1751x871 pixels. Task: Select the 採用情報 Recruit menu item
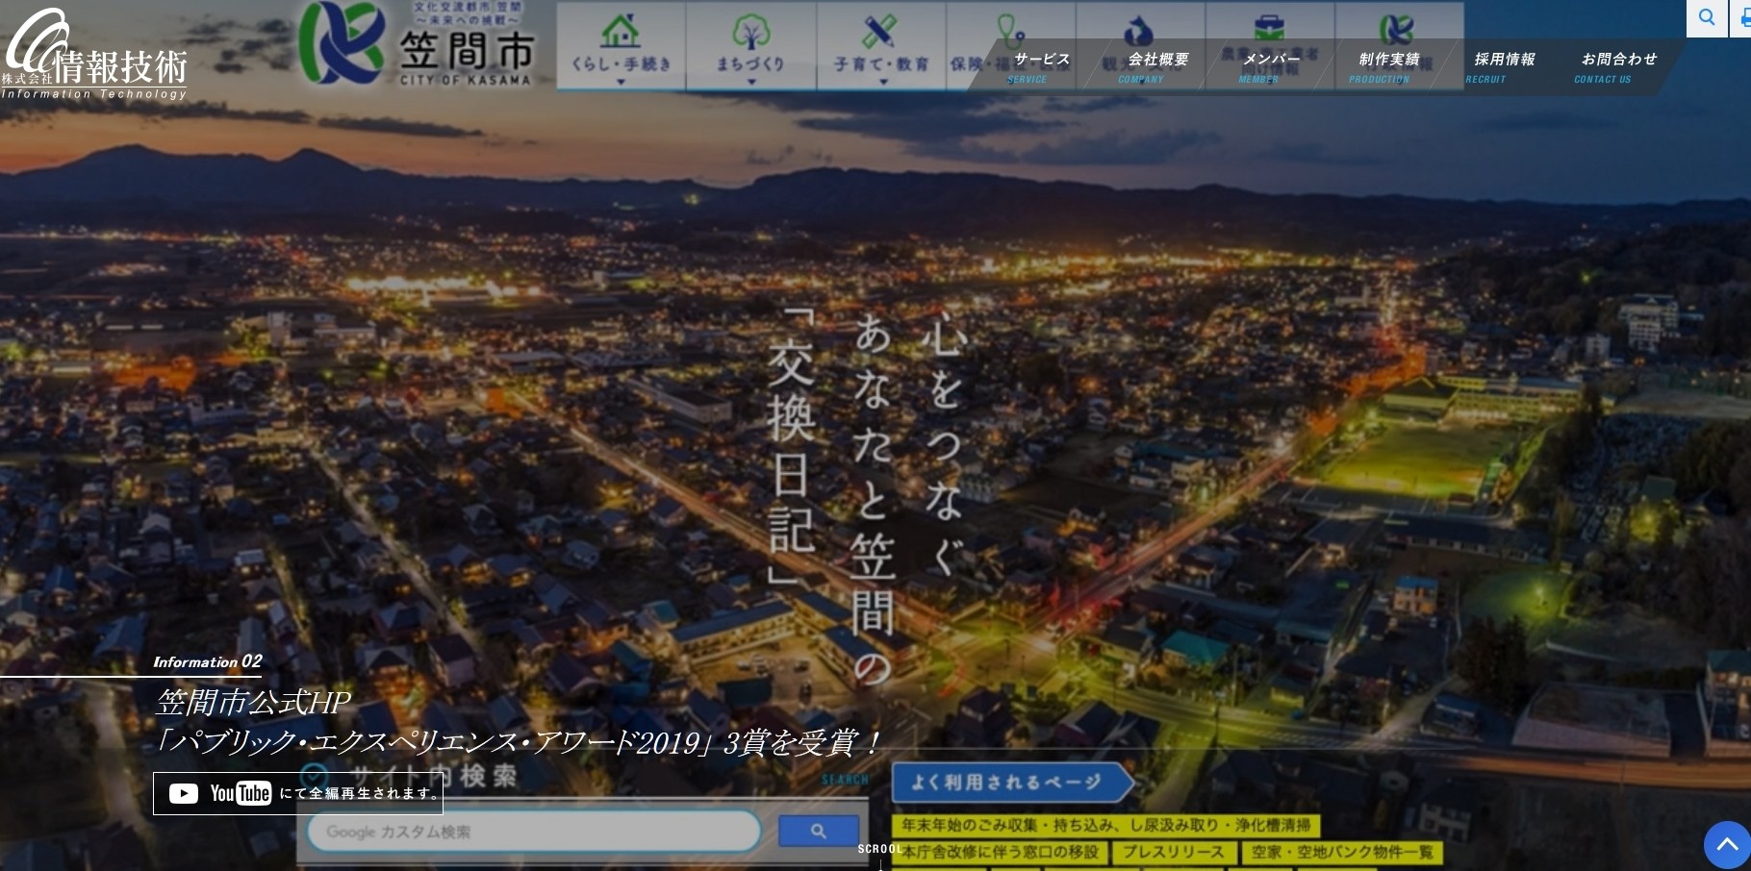[1504, 65]
